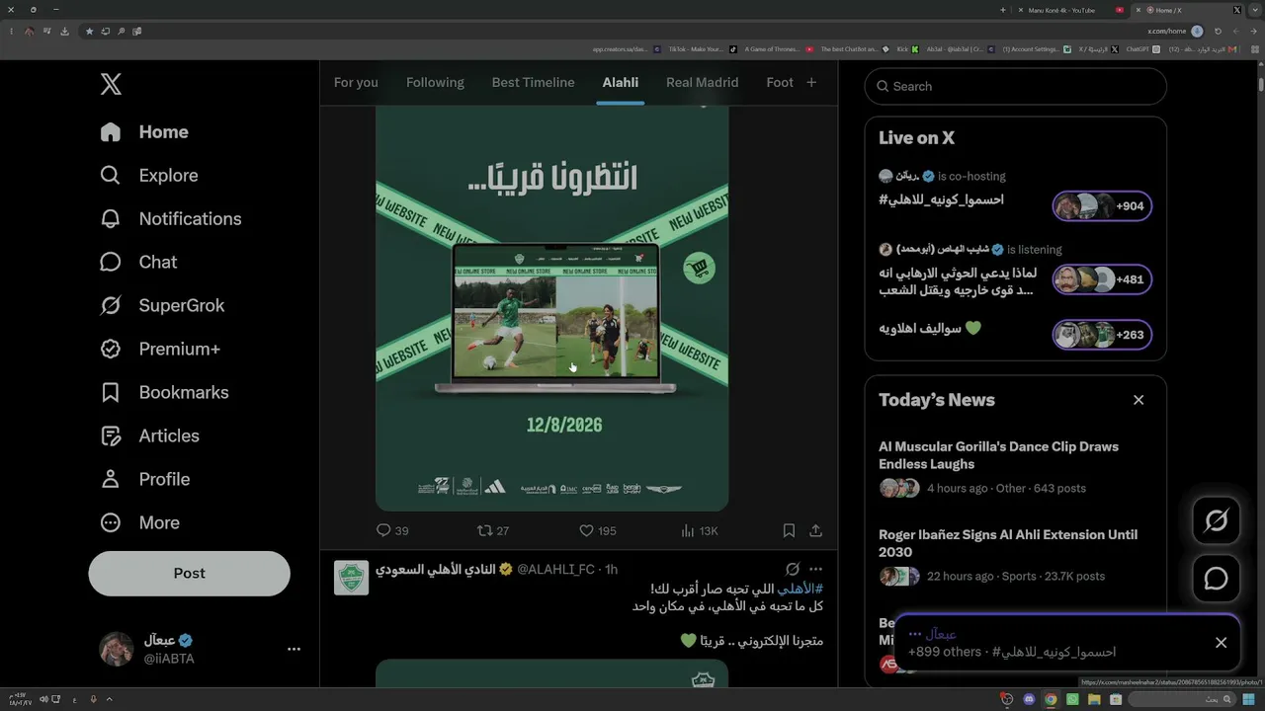Join the live space with +904 listeners
The image size is (1265, 711).
click(1102, 206)
